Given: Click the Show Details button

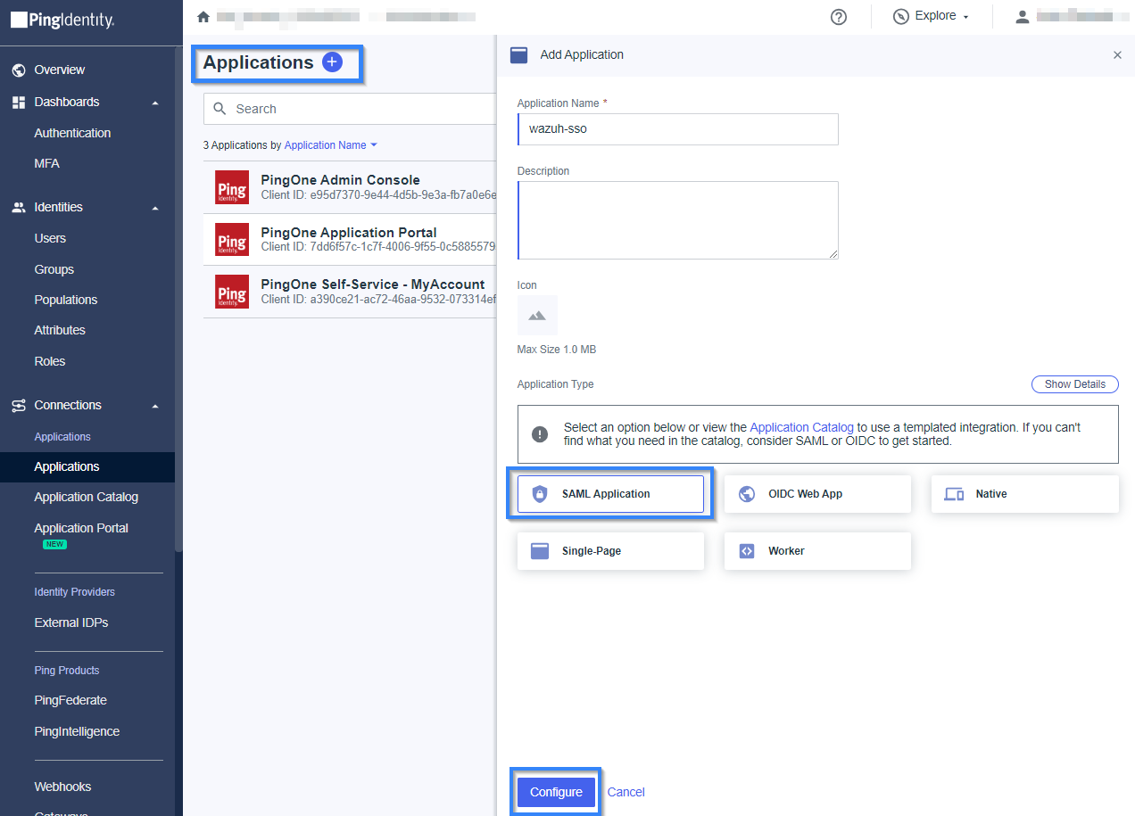Looking at the screenshot, I should (1075, 384).
